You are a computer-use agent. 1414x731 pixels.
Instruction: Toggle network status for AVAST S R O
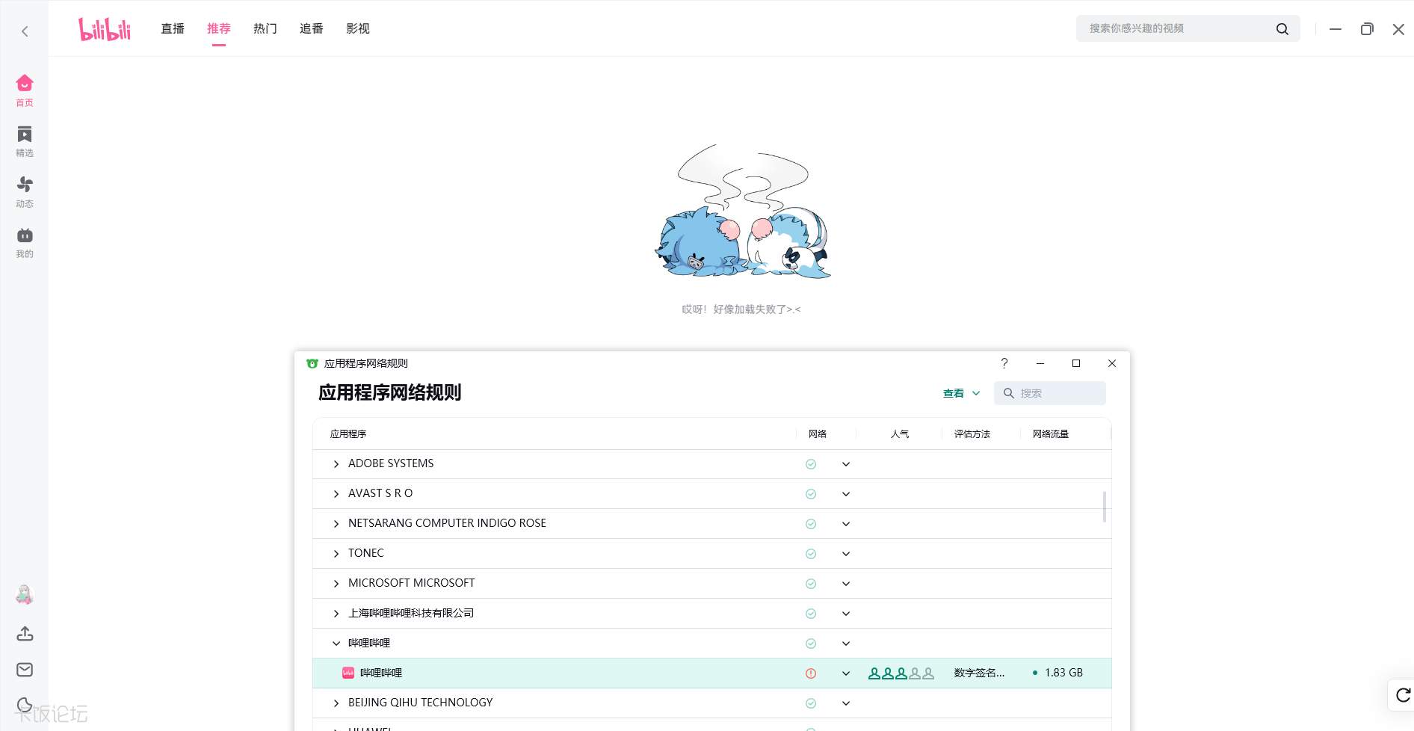811,494
